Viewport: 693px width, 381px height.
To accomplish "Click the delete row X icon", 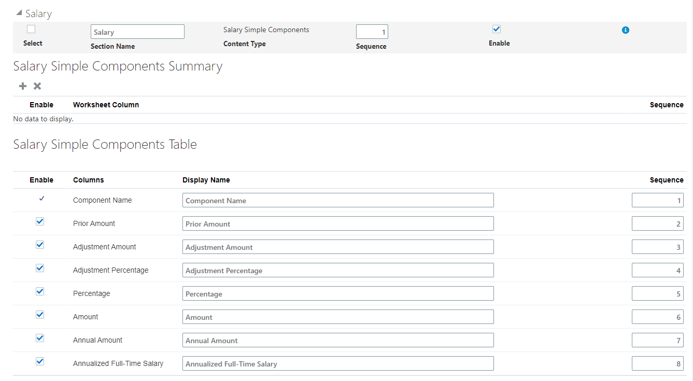I will (x=37, y=86).
